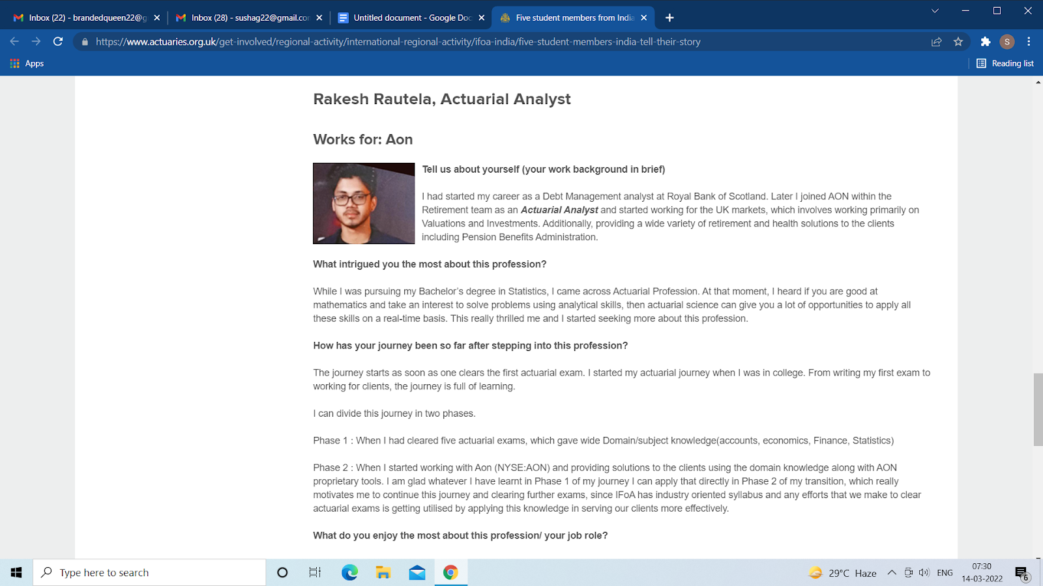
Task: Click the question 'How has your journey been'
Action: point(470,346)
